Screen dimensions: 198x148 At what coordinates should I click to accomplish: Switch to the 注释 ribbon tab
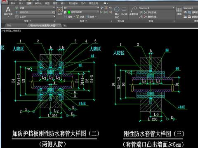coord(29,3)
